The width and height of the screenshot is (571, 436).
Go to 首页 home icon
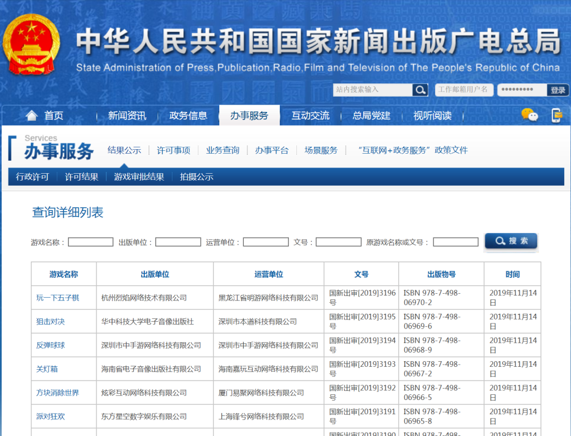point(32,115)
